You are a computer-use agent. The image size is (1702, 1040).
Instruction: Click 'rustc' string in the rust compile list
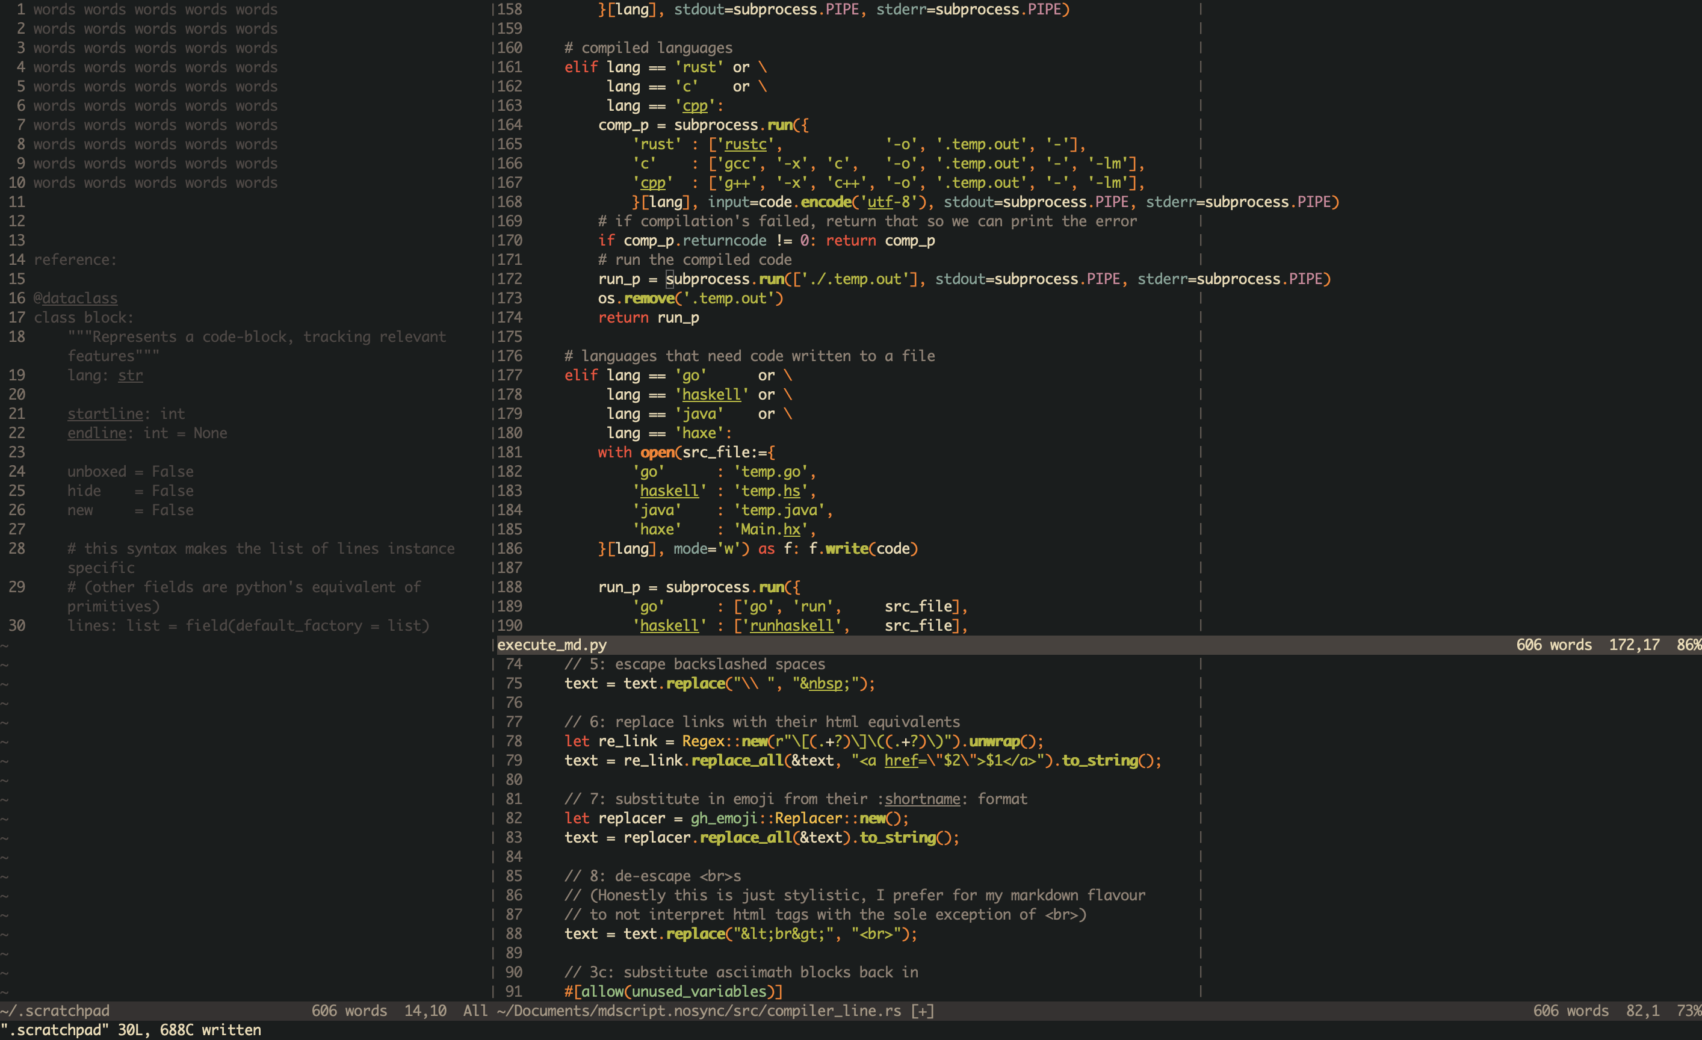click(x=745, y=144)
